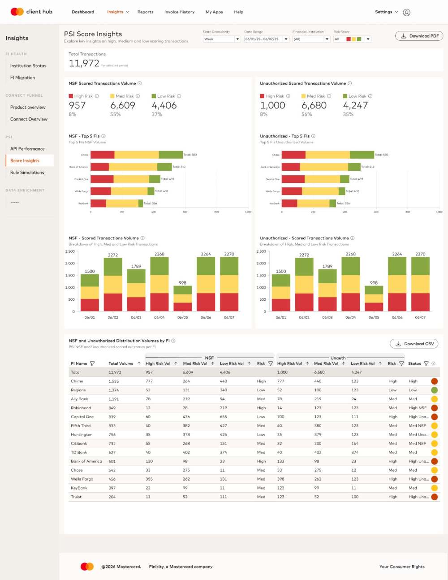Click info icon next to Status header
This screenshot has height=580, width=448.
pos(433,364)
